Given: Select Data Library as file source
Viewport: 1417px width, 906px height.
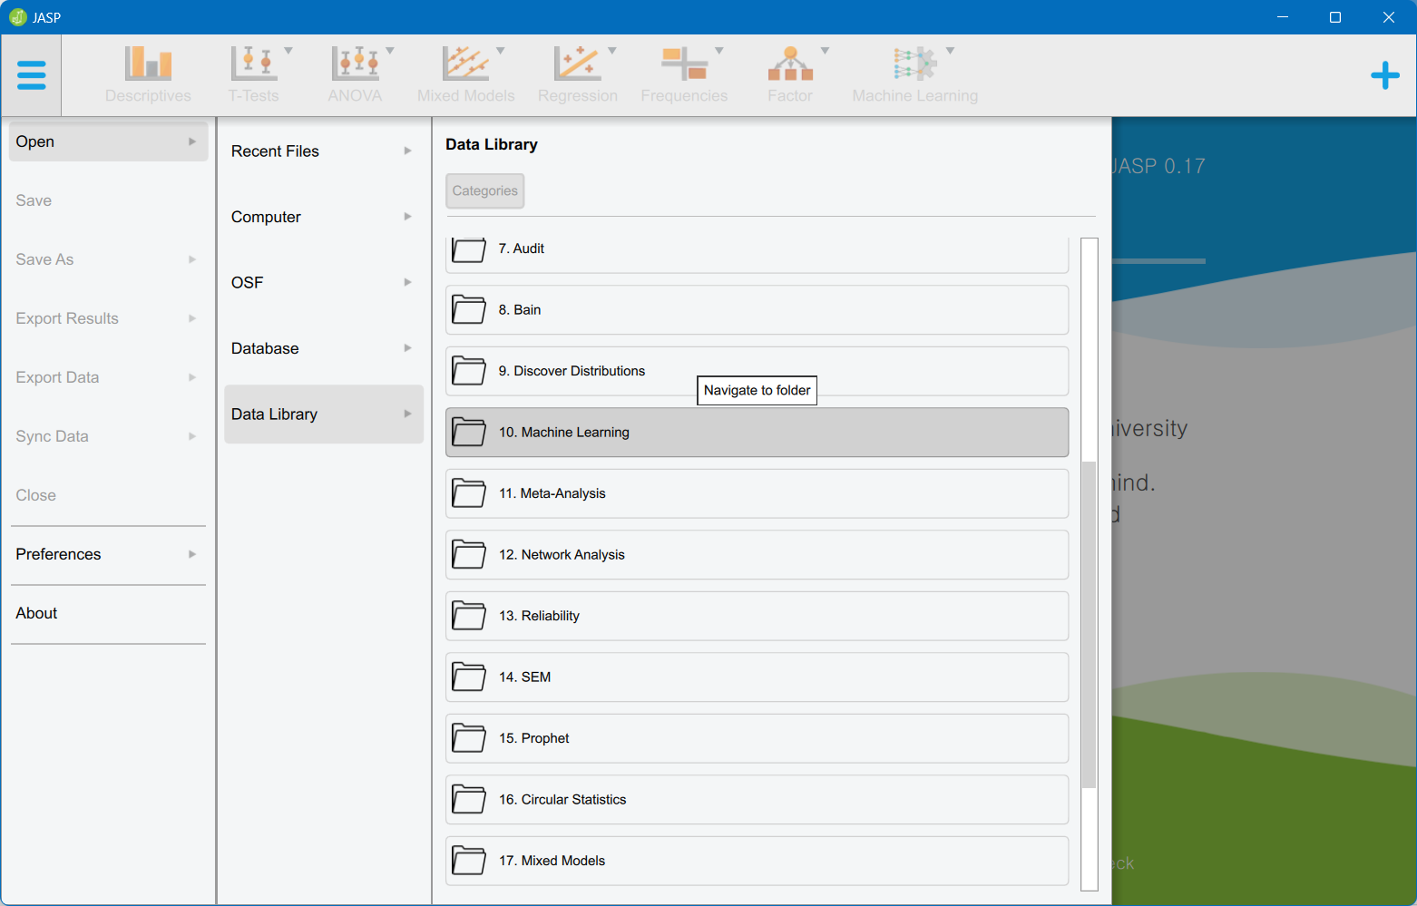Looking at the screenshot, I should pyautogui.click(x=324, y=414).
